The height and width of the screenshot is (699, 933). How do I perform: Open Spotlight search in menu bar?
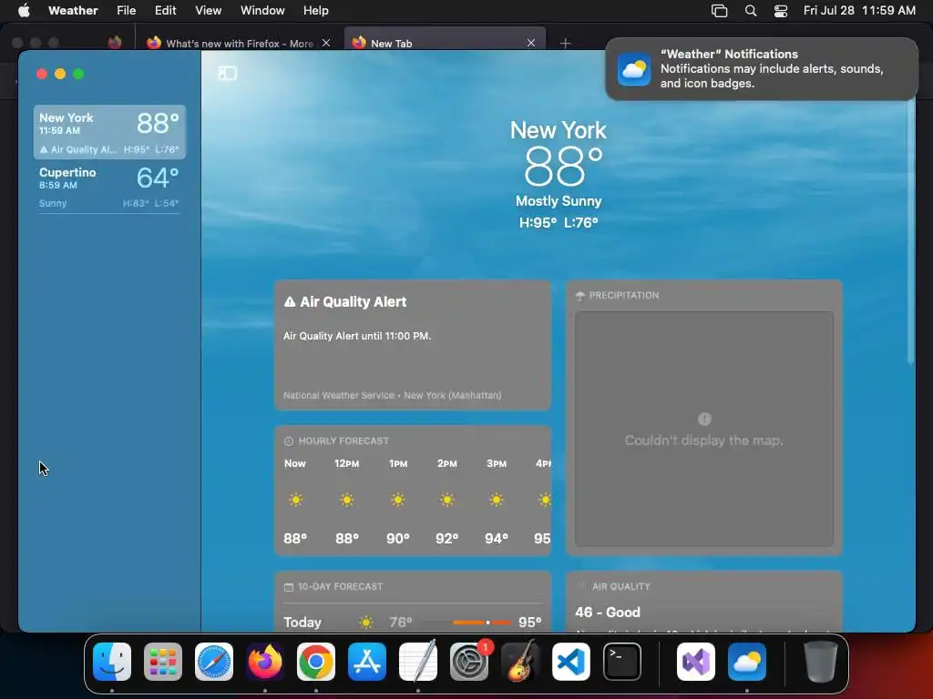point(751,11)
